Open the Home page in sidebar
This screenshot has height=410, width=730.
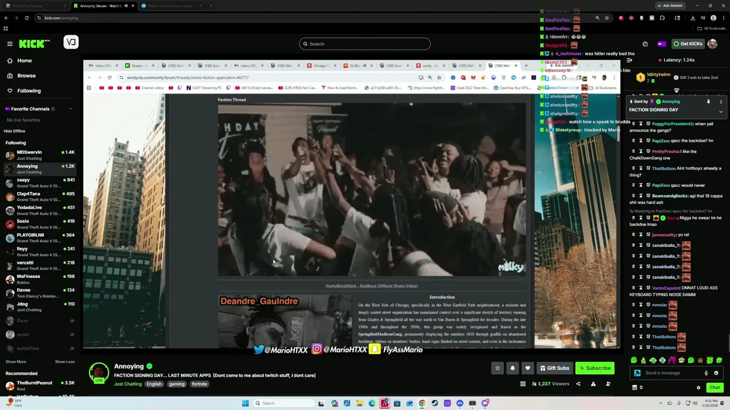(25, 60)
